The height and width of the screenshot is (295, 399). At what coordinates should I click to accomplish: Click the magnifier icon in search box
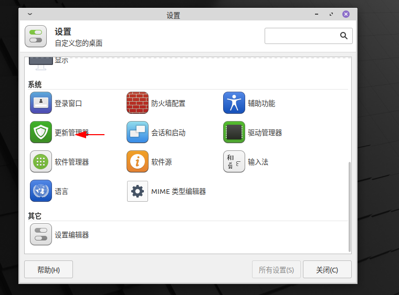point(344,36)
